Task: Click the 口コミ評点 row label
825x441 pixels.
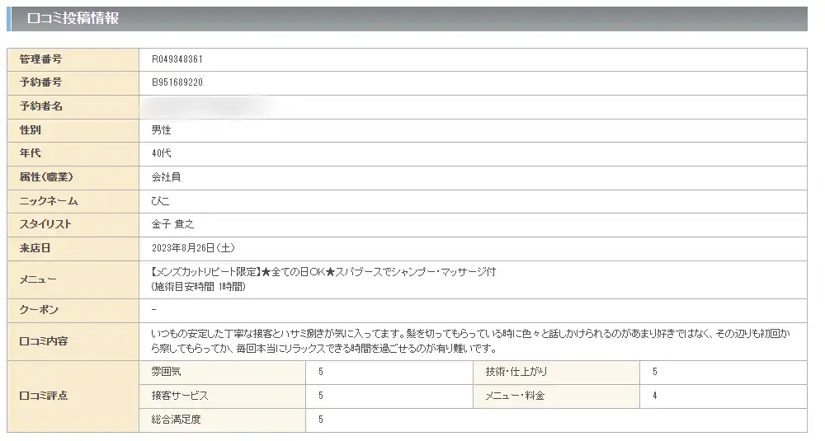Action: tap(43, 396)
